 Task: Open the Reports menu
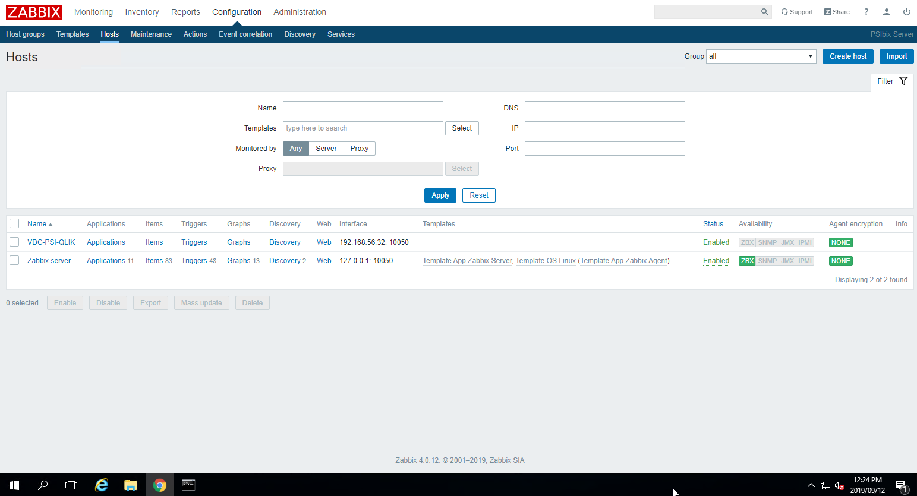(x=185, y=12)
